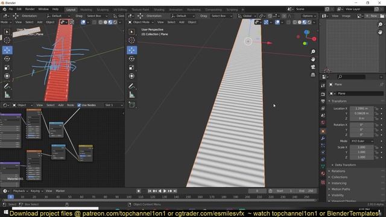Open the XYZ Euler rotation mode dropdown

pos(362,141)
